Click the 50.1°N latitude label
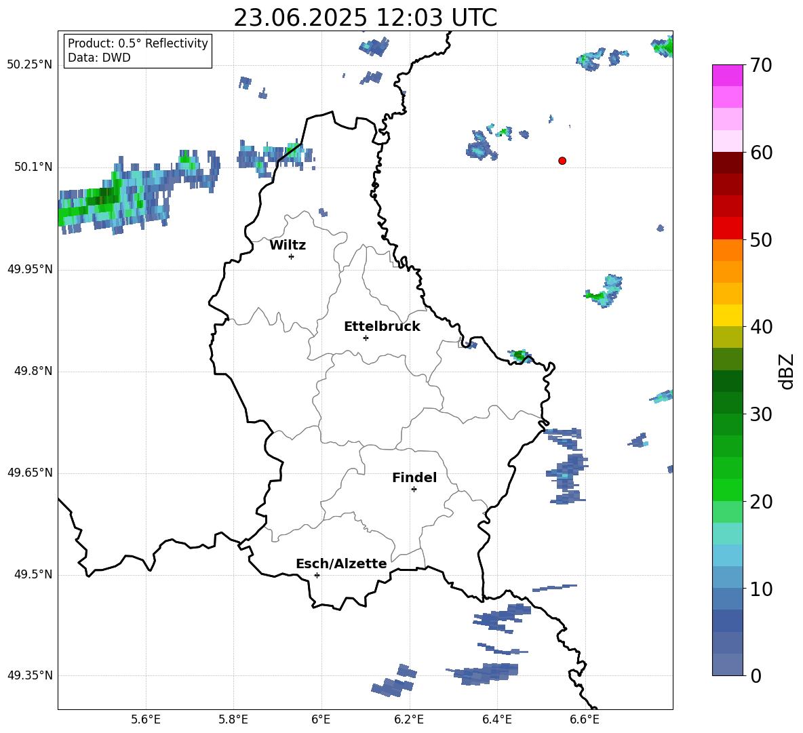The width and height of the screenshot is (803, 733). click(x=33, y=167)
